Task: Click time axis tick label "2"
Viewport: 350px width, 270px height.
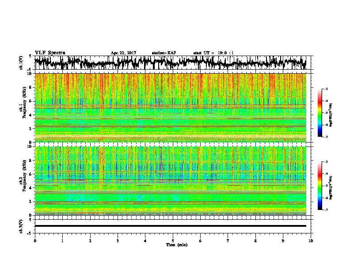Action: 90,241
